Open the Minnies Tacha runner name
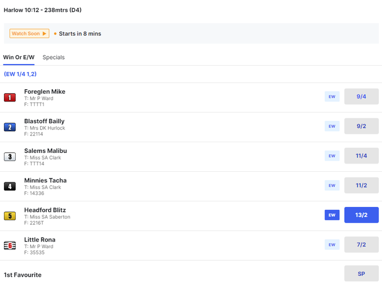Image resolution: width=382 pixels, height=285 pixels. point(45,180)
